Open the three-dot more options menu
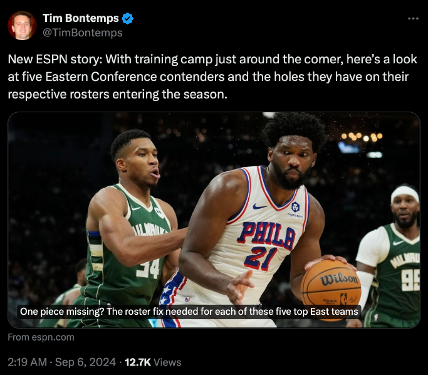428x375 pixels. pos(412,18)
